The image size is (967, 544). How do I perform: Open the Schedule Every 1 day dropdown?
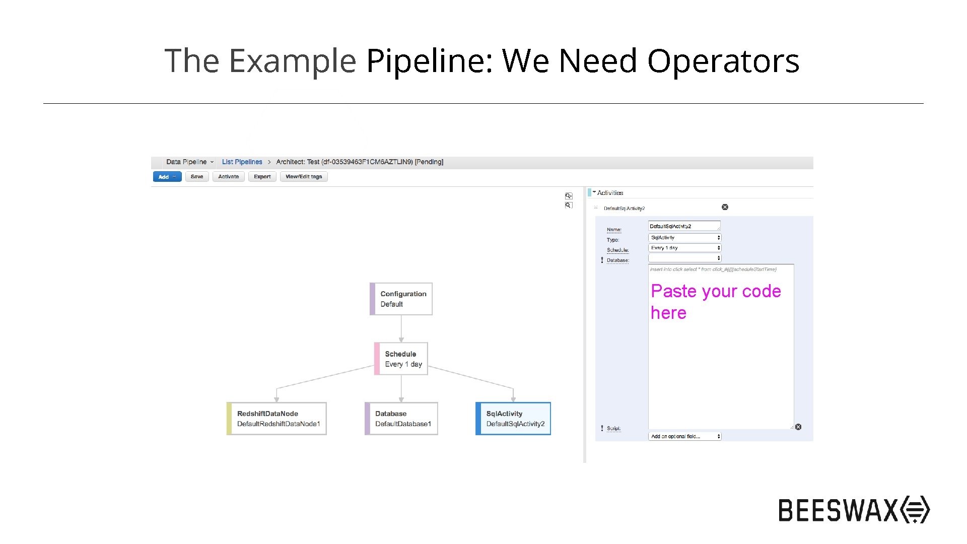pos(684,248)
